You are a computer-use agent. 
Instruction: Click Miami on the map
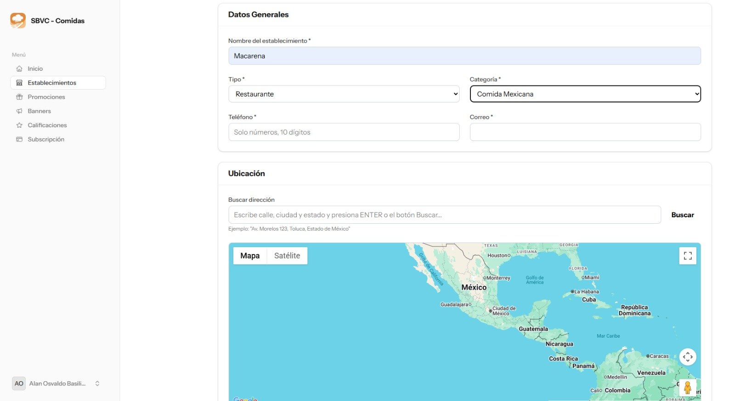[591, 277]
